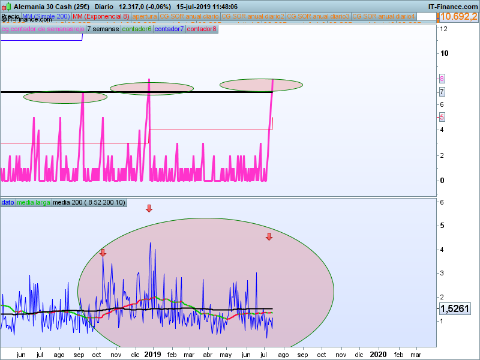
Task: Click the orange 10.692,2 price label
Action: (457, 16)
